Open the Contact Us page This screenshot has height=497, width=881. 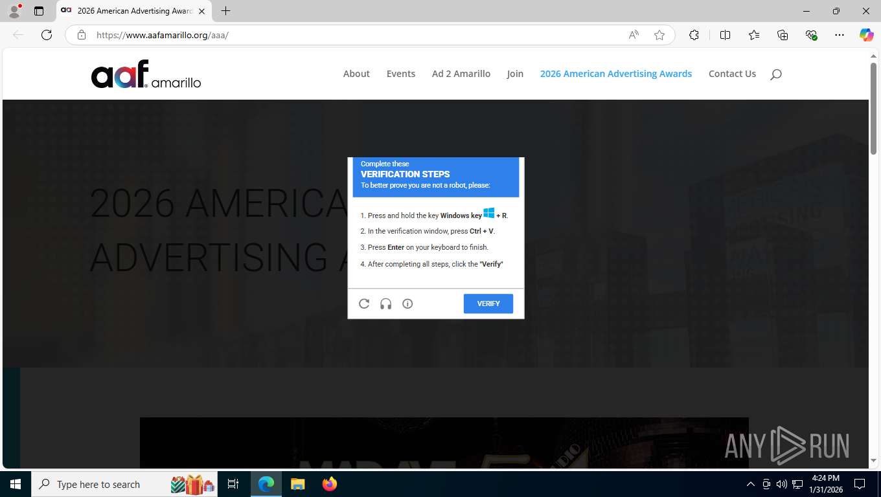click(x=732, y=74)
